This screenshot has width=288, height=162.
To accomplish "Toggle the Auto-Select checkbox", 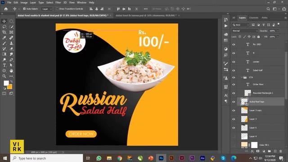I will point(24,9).
